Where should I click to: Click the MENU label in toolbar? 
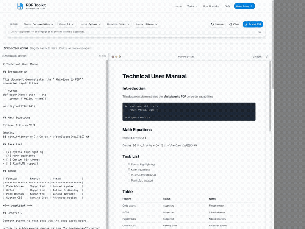click(x=14, y=24)
